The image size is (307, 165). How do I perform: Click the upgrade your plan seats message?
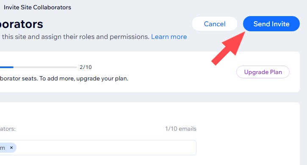pos(64,79)
